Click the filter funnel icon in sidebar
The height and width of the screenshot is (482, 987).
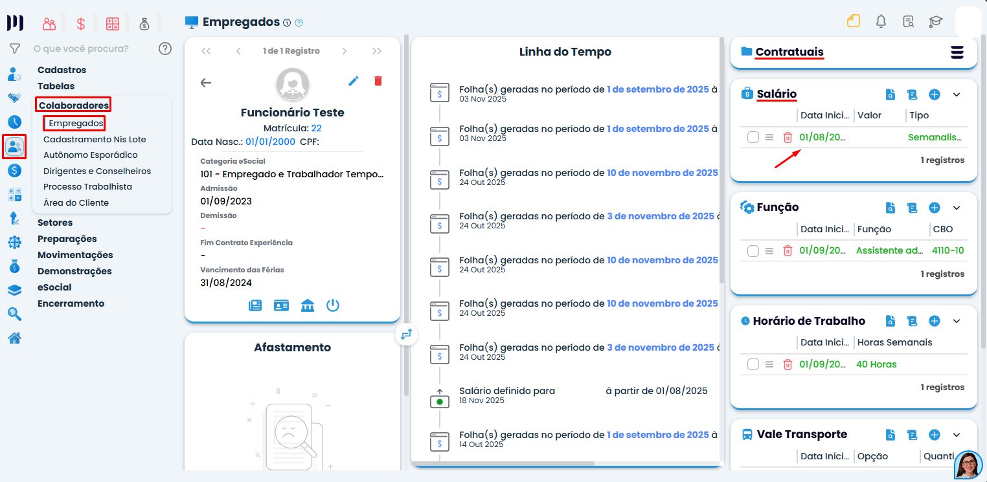click(x=15, y=49)
